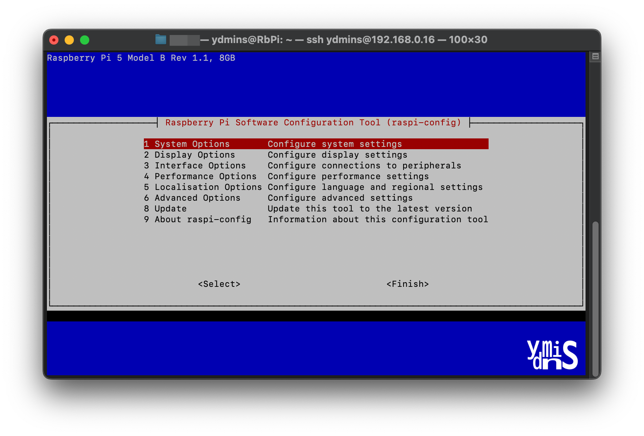Image resolution: width=644 pixels, height=436 pixels.
Task: Click the green zoom button
Action: [x=84, y=39]
